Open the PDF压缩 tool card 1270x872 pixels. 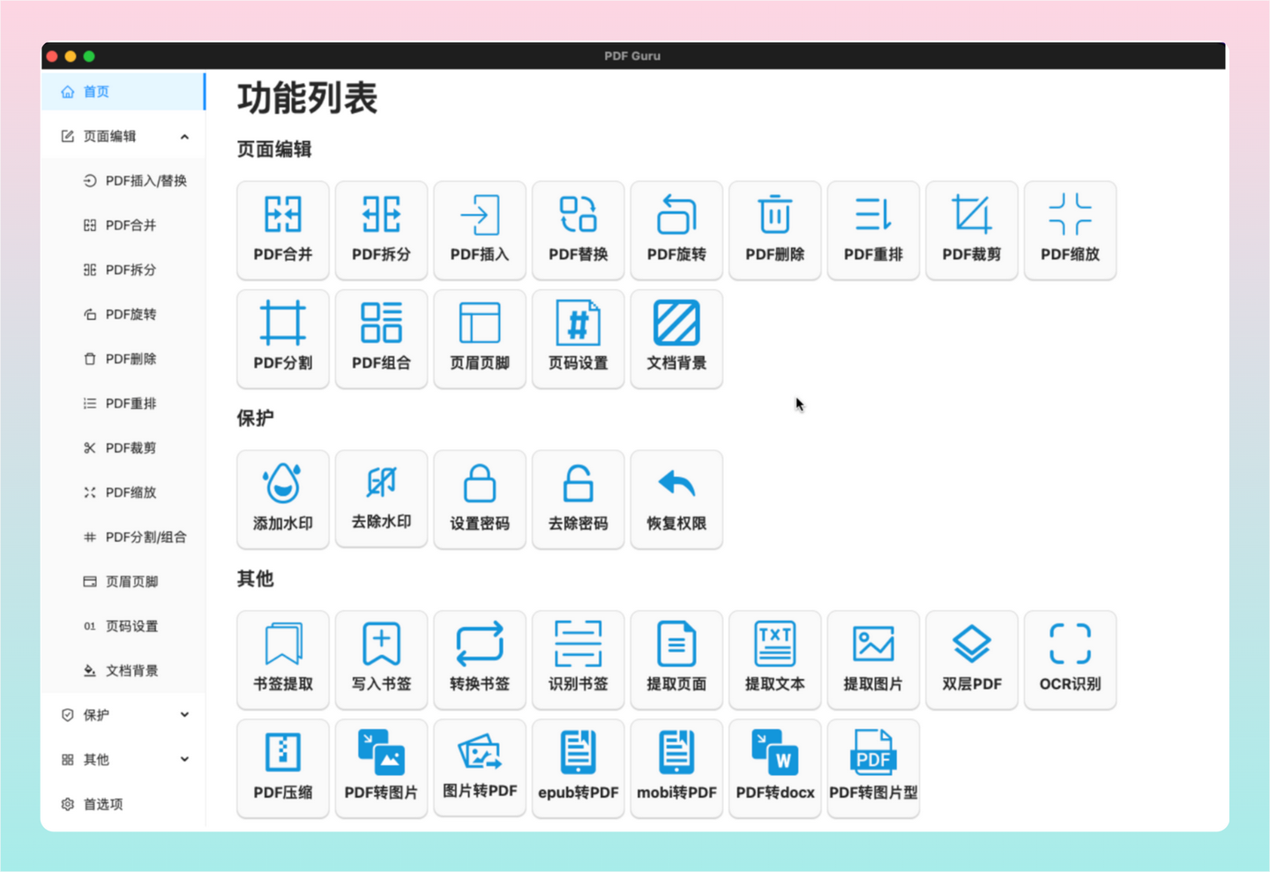point(283,769)
